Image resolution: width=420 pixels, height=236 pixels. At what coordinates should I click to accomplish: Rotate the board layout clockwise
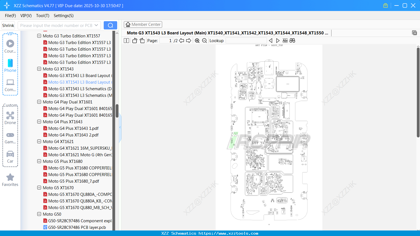coord(142,40)
